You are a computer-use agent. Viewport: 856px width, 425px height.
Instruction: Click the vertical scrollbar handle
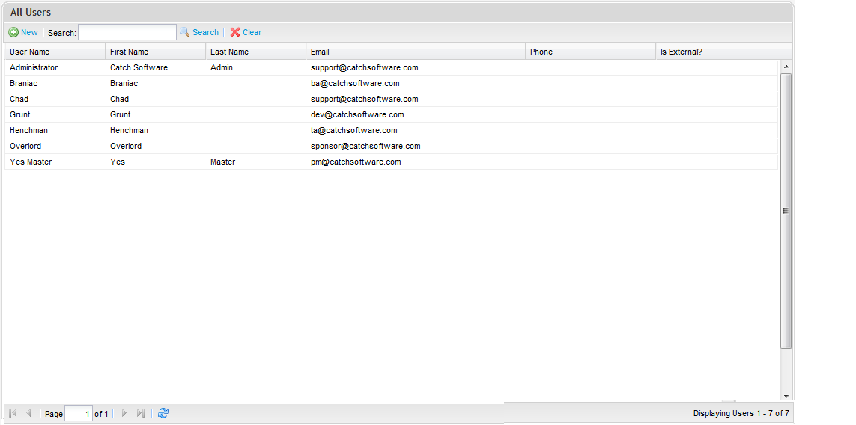pos(786,211)
